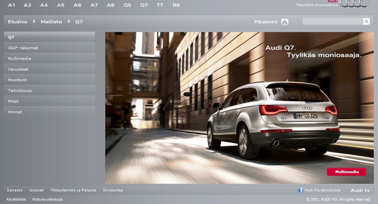Select Varusteet in the sidebar
The width and height of the screenshot is (378, 204).
(18, 69)
